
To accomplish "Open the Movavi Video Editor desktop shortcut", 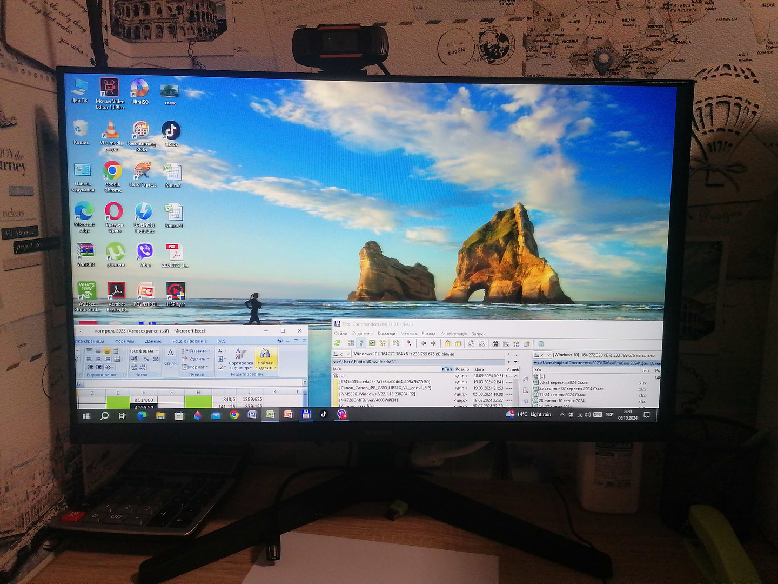I will pyautogui.click(x=110, y=89).
